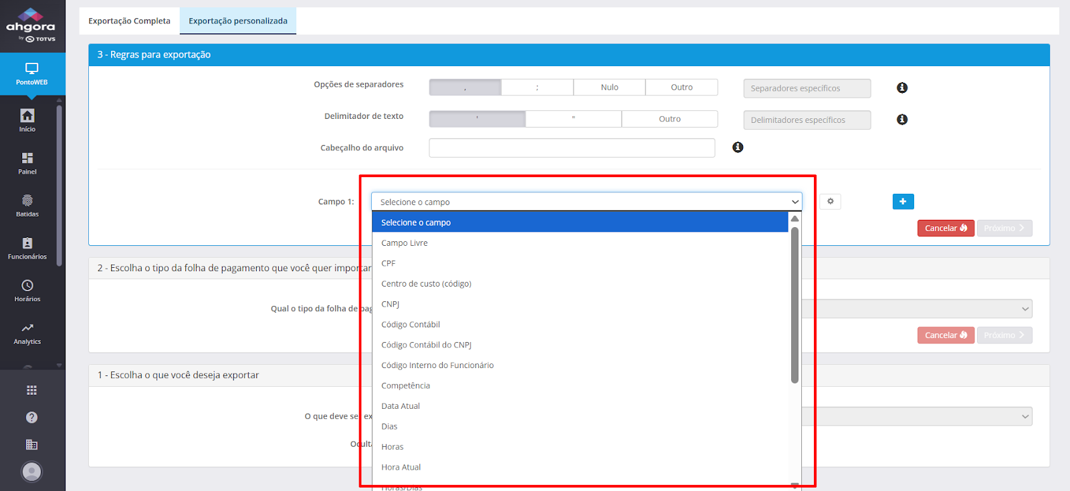Choose Código Interno do Funcionário option
The height and width of the screenshot is (491, 1070).
click(x=580, y=365)
